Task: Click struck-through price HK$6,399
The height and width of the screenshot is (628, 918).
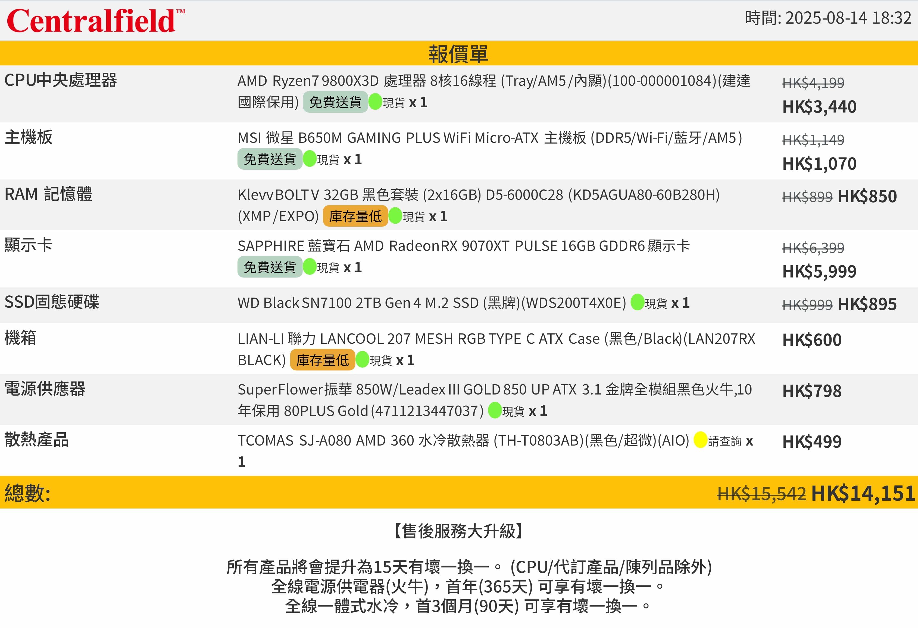Action: tap(813, 248)
